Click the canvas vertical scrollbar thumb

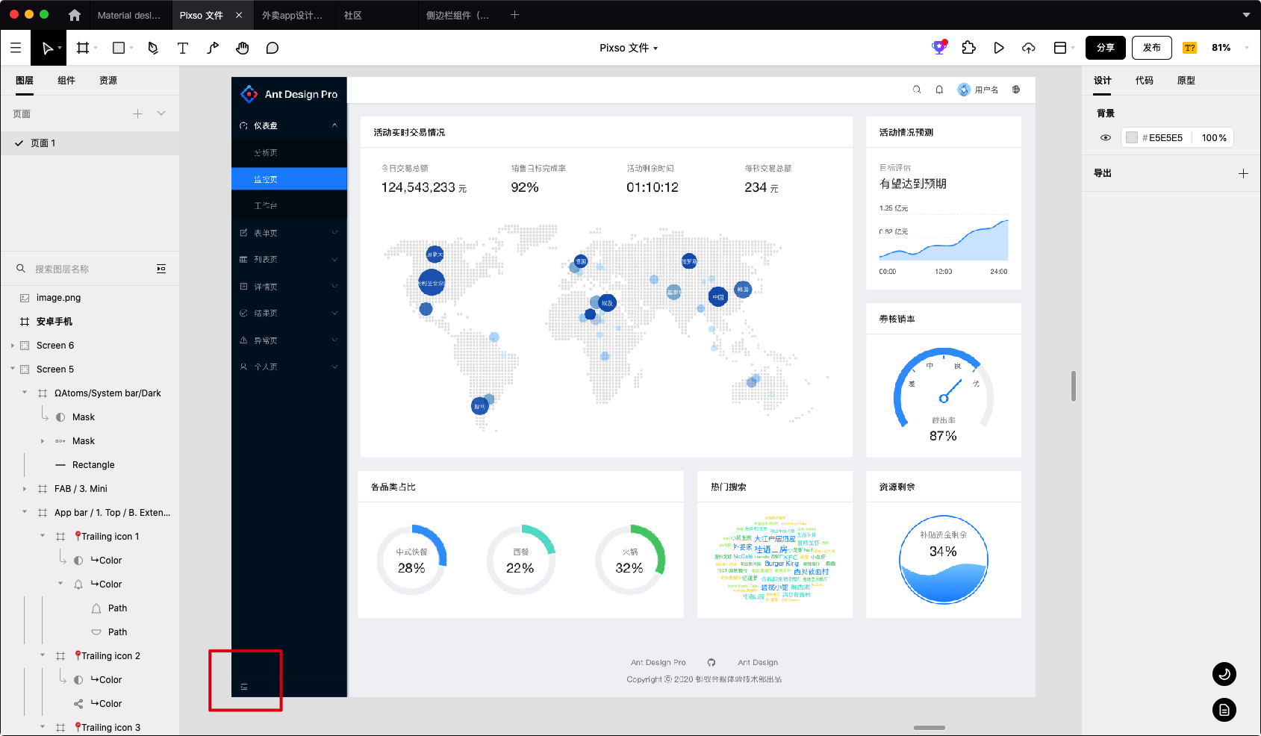click(1074, 386)
